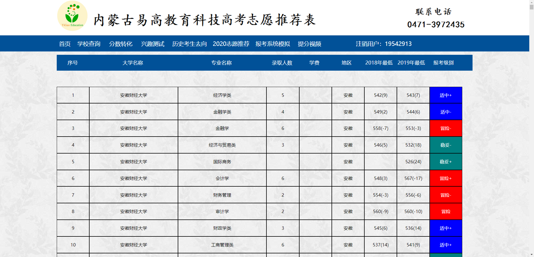
Task: Click the 537(14) score cell
Action: (380, 245)
